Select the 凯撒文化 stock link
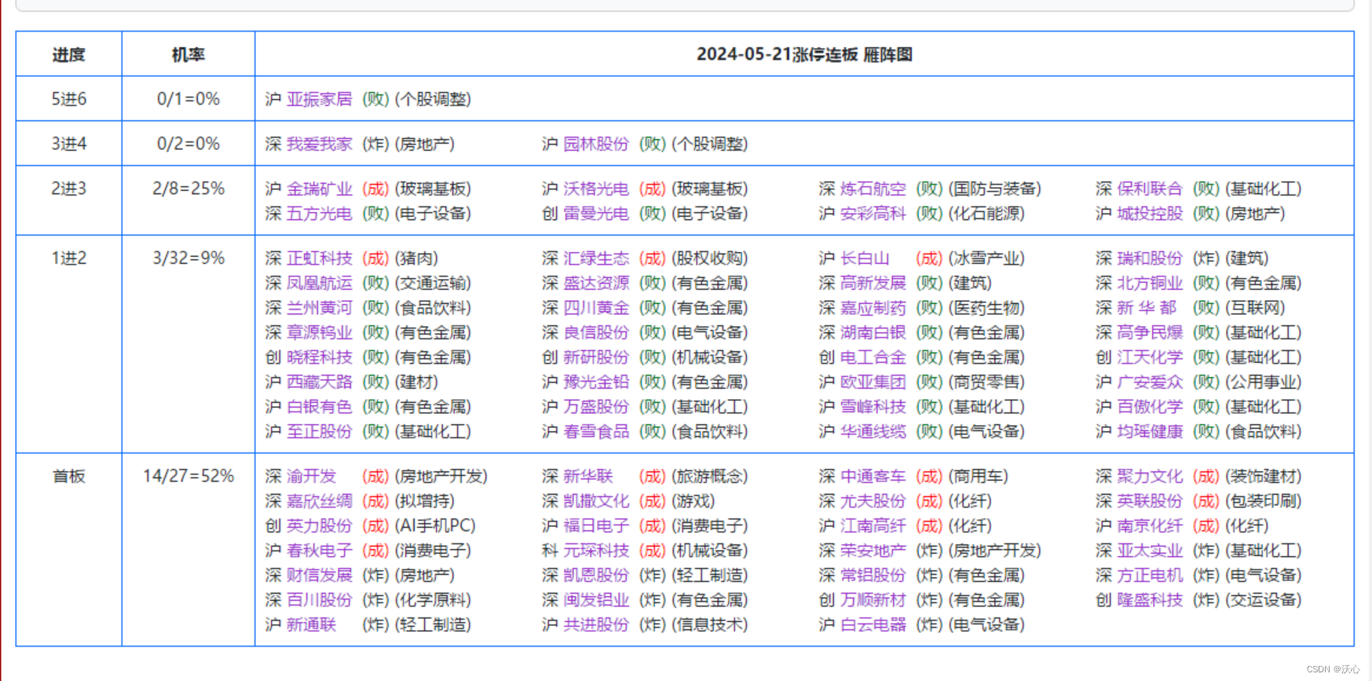Viewport: 1372px width, 681px height. 596,501
